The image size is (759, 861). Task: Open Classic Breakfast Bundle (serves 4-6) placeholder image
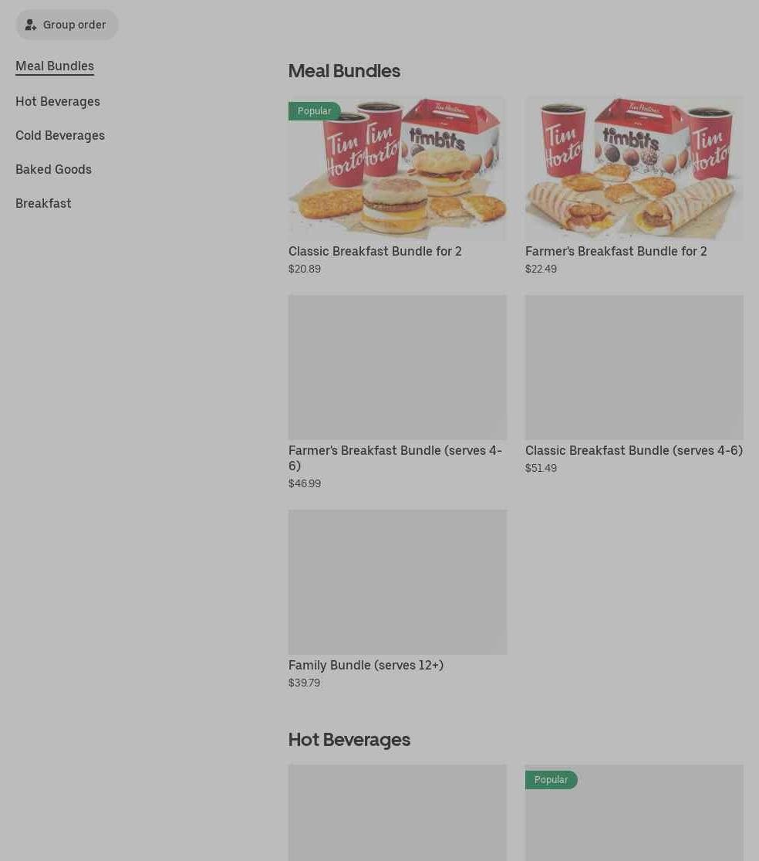tap(635, 368)
